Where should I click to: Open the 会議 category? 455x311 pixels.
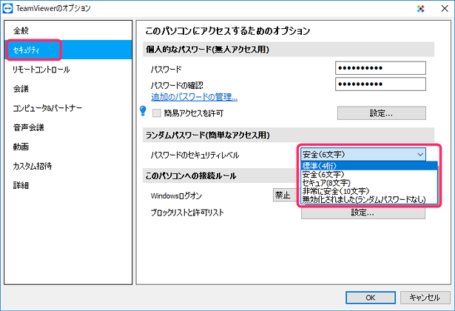click(x=68, y=89)
